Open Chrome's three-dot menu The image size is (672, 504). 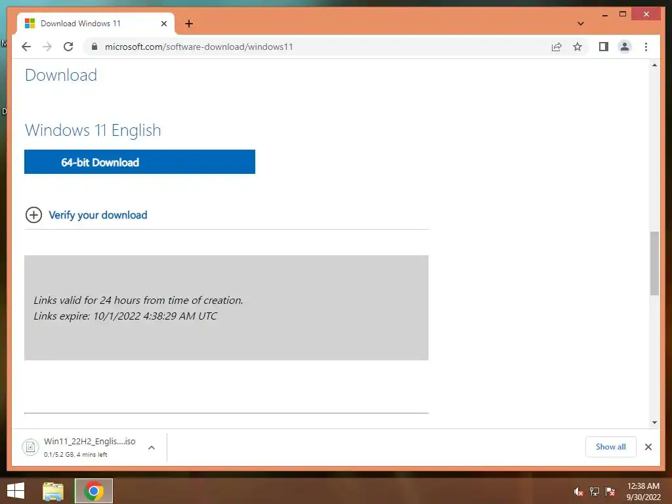(x=646, y=47)
